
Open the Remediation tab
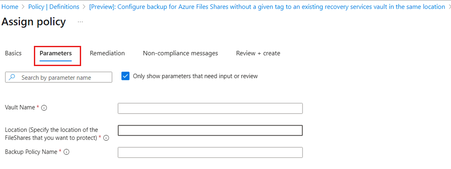coord(107,53)
